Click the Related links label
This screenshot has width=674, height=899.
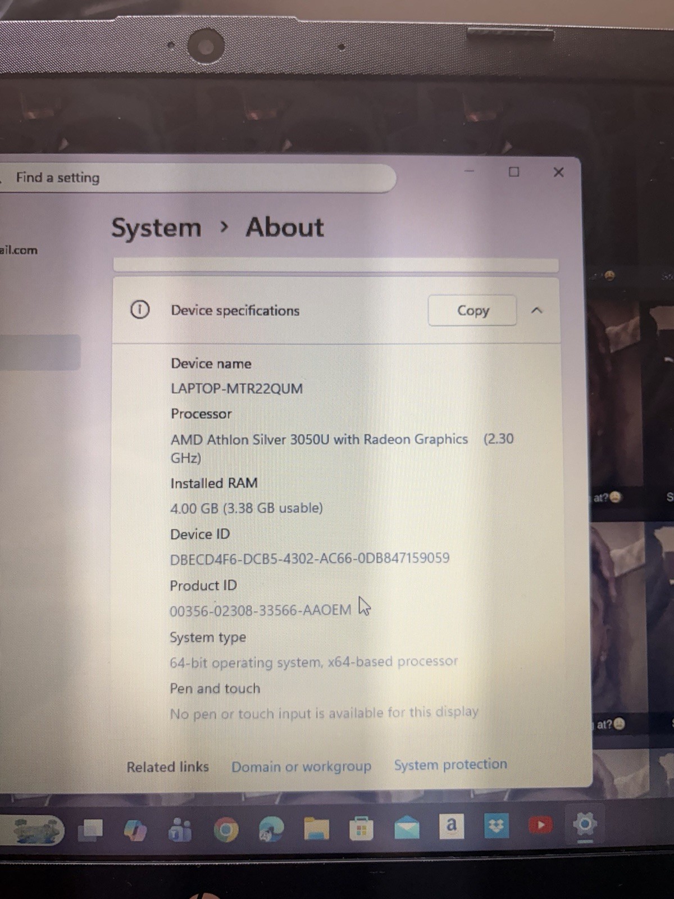(x=167, y=767)
